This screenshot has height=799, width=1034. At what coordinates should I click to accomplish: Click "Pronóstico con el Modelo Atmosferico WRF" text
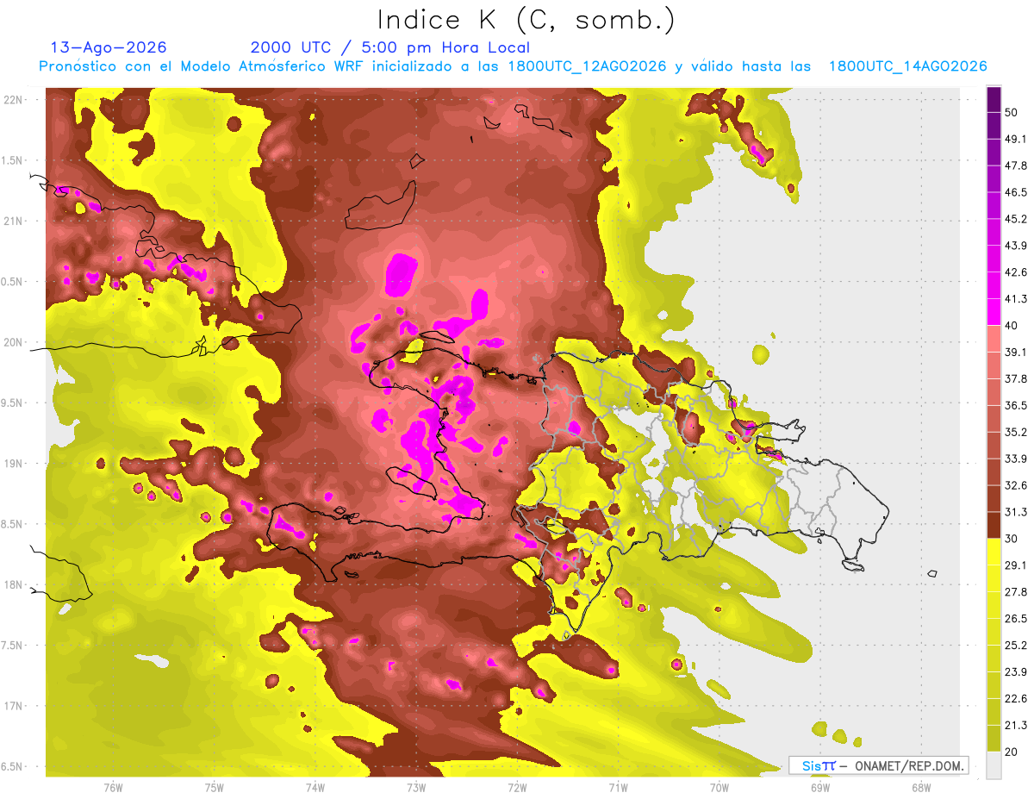(202, 66)
